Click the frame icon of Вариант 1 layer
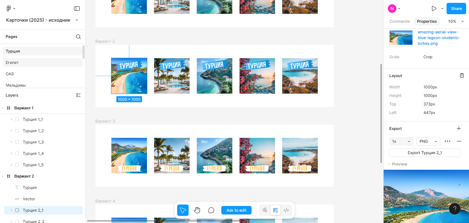 coord(9,108)
